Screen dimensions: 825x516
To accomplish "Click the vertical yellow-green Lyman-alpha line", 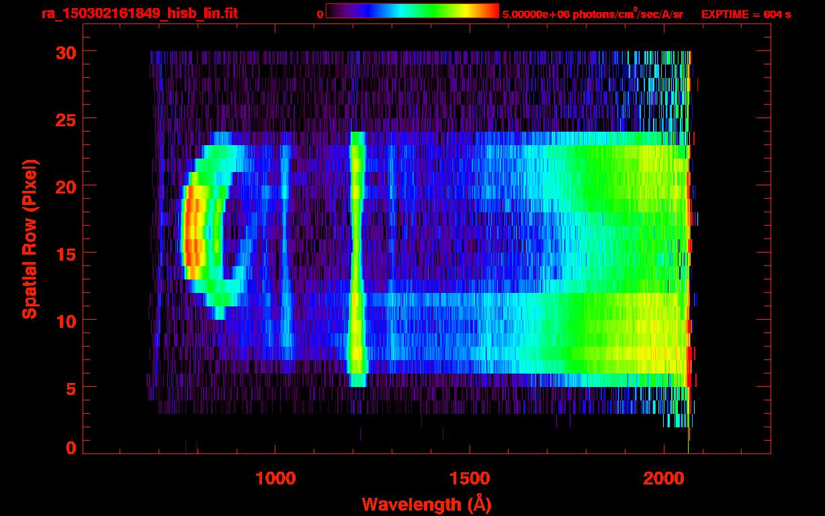I will [x=357, y=259].
